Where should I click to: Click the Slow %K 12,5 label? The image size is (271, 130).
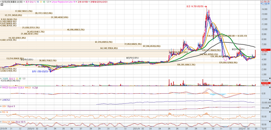click(8, 122)
